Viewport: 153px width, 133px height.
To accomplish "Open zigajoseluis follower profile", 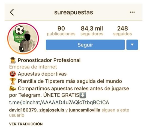I will (52, 110).
